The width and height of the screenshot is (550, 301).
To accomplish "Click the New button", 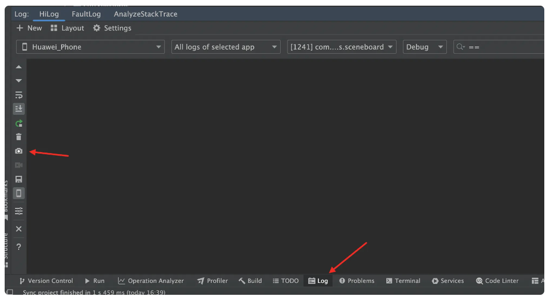I will click(29, 28).
